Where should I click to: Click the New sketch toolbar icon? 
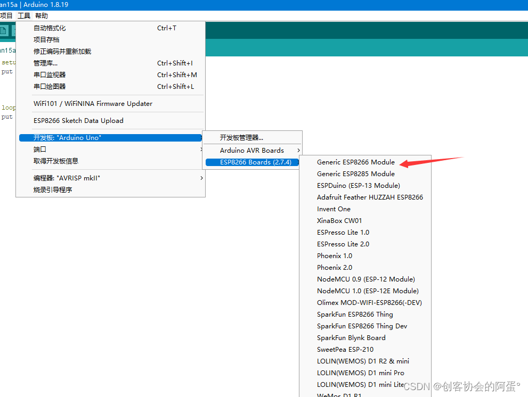tap(3, 31)
